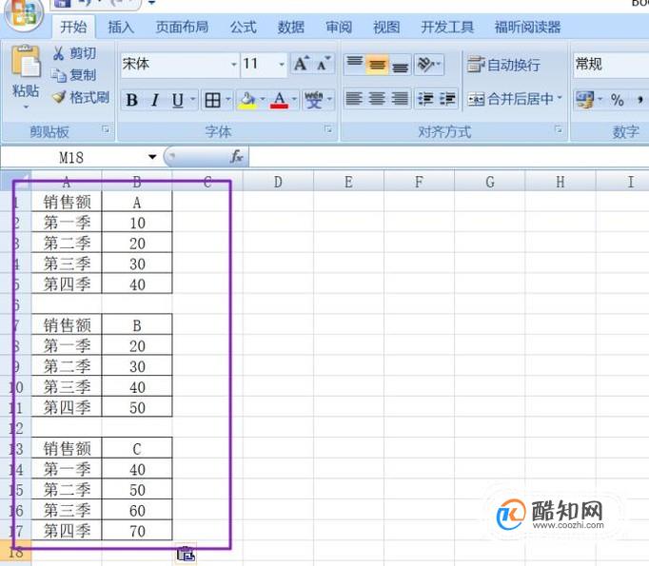Decrease font size with small A

[324, 64]
